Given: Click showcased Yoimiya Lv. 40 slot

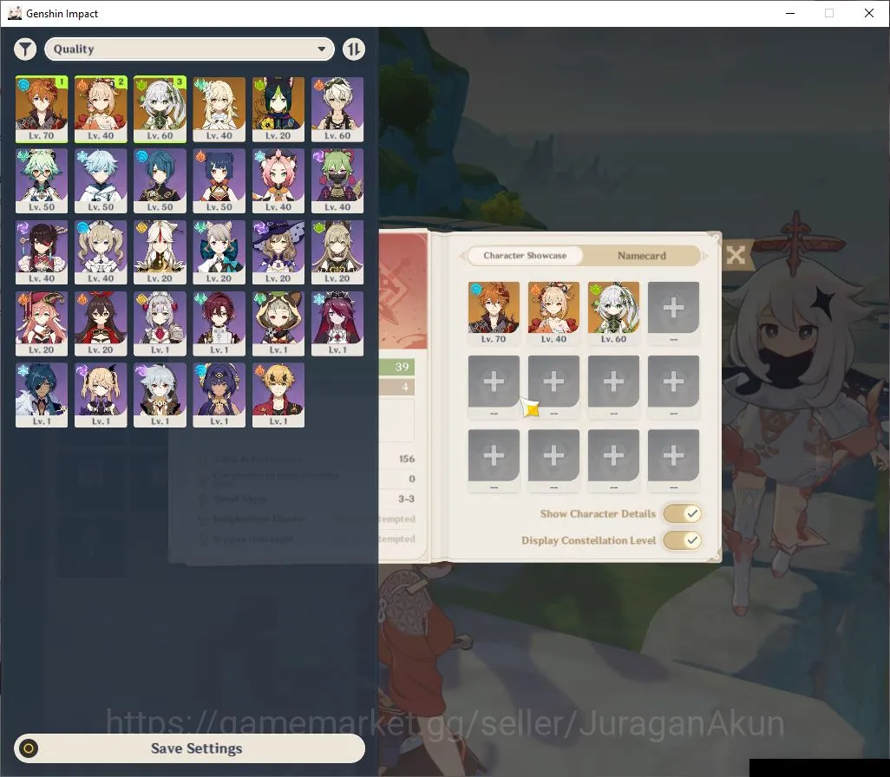Looking at the screenshot, I should pyautogui.click(x=553, y=313).
